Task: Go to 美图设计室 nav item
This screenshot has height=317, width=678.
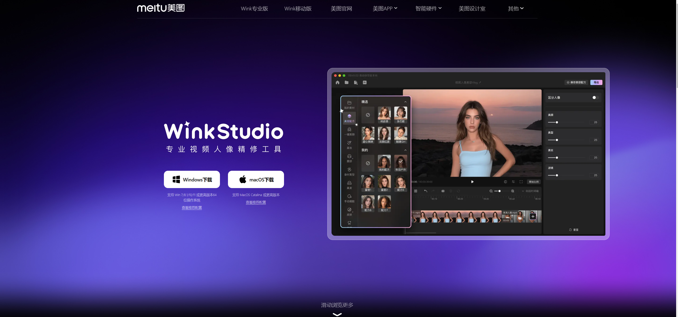Action: coord(472,9)
